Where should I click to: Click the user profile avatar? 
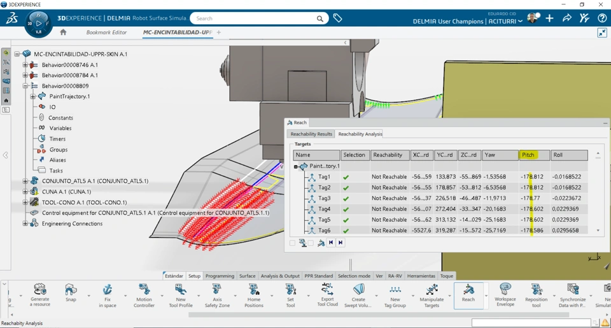click(532, 18)
